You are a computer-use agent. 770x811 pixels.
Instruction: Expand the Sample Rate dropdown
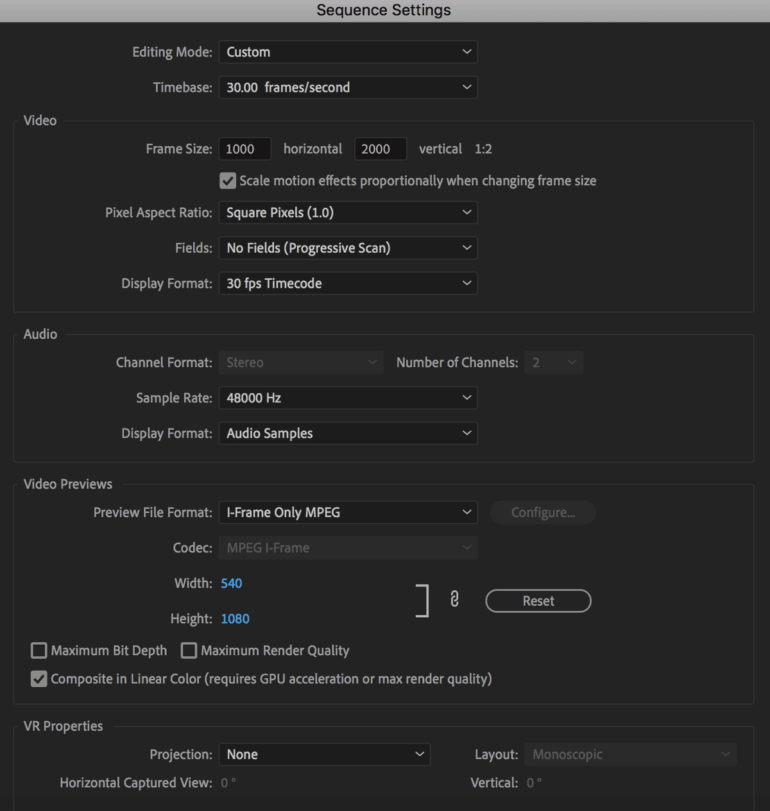pyautogui.click(x=348, y=398)
